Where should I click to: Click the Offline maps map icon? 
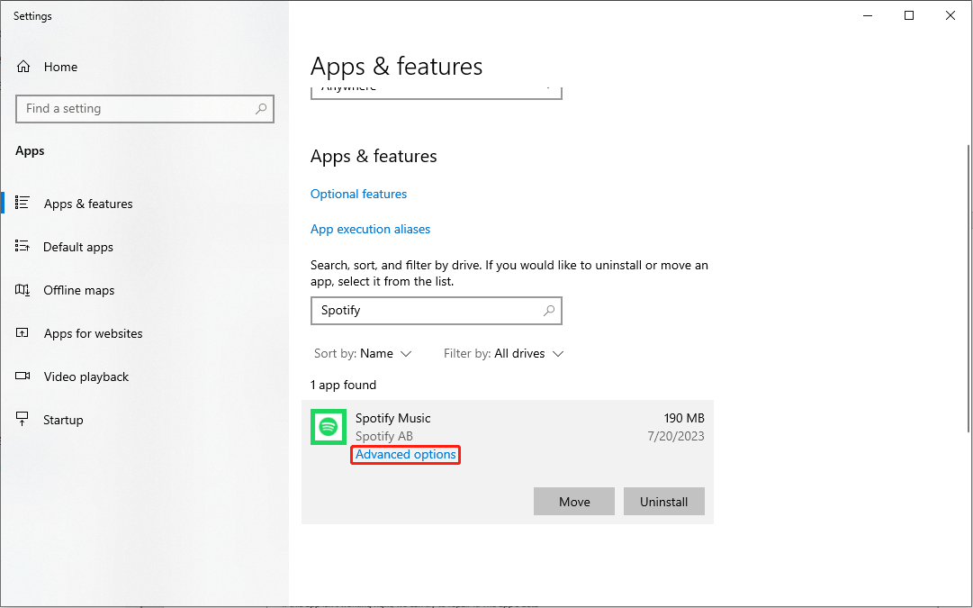[x=23, y=290]
